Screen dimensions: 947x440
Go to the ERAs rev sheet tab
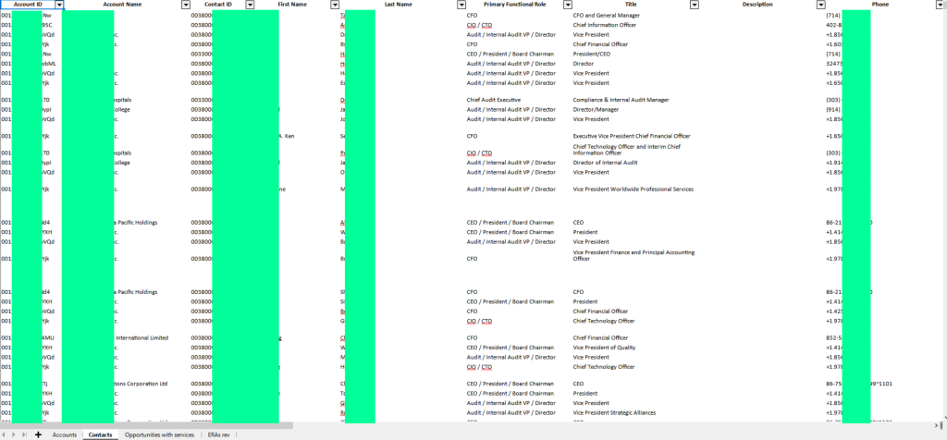tap(218, 434)
